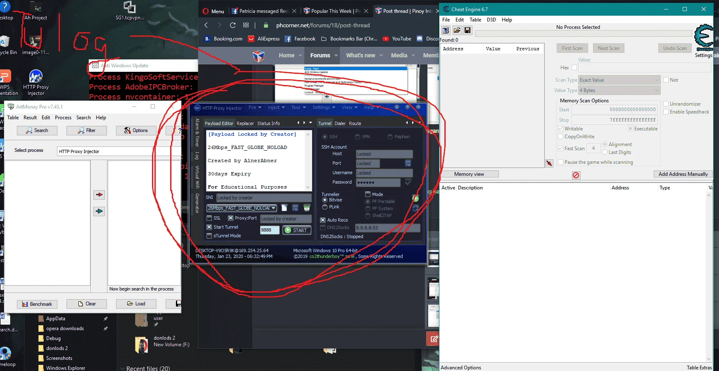Click the phcorner site logo in the forum header

point(259,56)
